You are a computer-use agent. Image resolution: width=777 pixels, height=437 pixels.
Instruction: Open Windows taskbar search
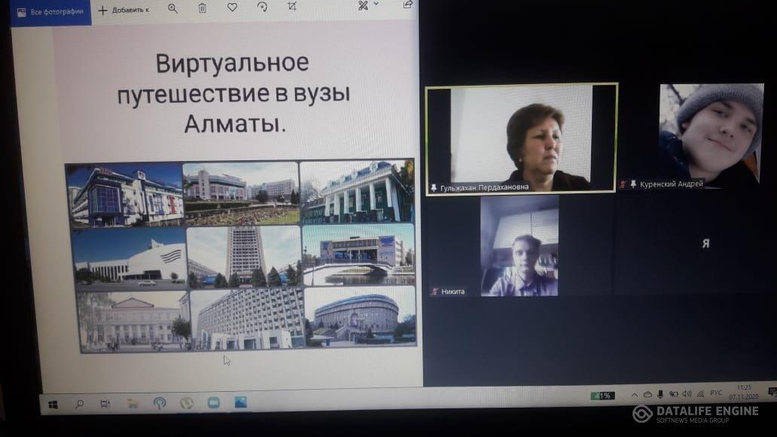coord(79,404)
